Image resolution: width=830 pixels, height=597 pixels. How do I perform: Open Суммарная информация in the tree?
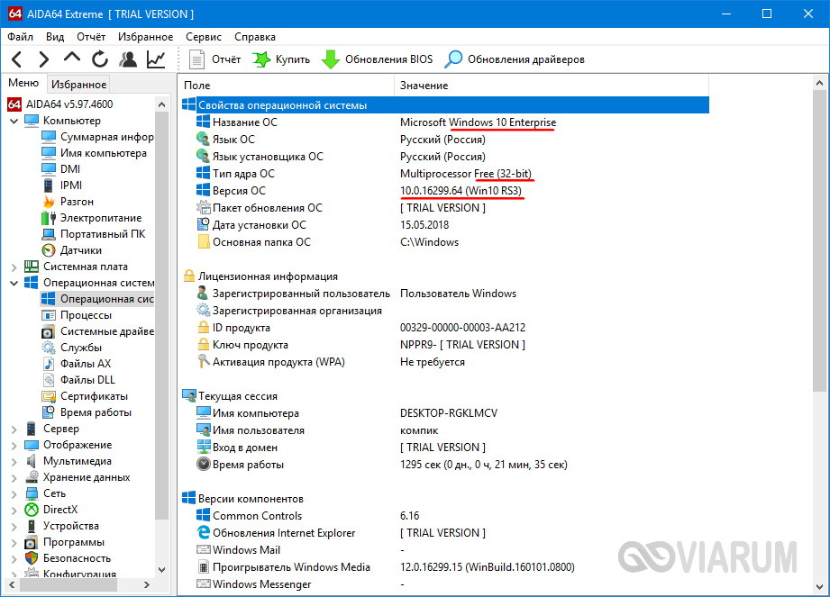coord(98,137)
